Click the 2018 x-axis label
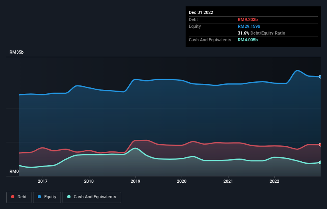 click(x=89, y=181)
